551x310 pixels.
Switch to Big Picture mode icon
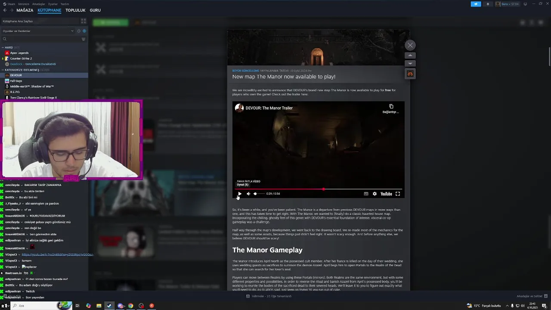coord(525,4)
